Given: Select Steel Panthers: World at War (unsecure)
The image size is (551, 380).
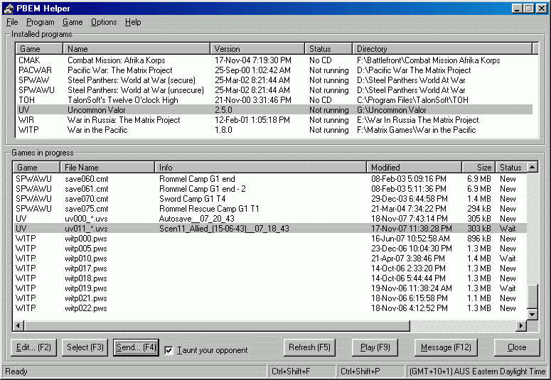Looking at the screenshot, I should click(x=275, y=90).
